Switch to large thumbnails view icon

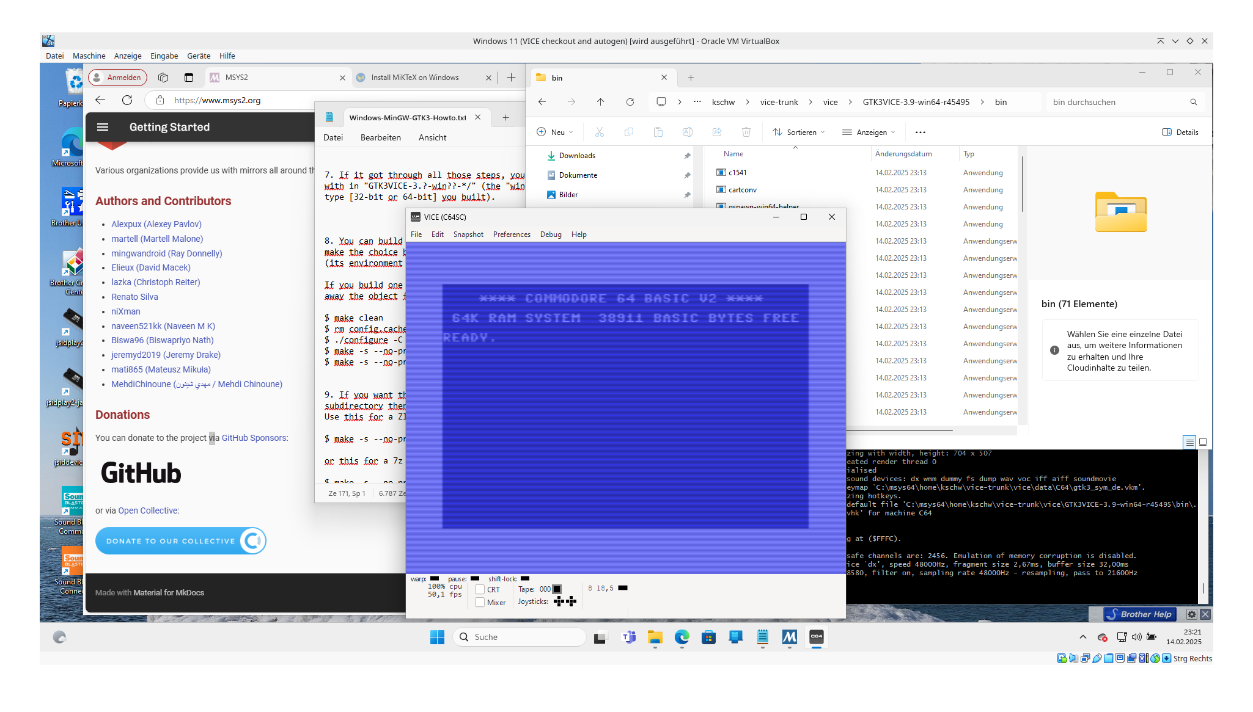1203,442
